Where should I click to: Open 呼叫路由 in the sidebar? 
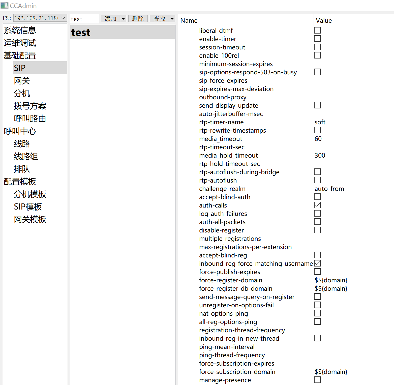(30, 119)
